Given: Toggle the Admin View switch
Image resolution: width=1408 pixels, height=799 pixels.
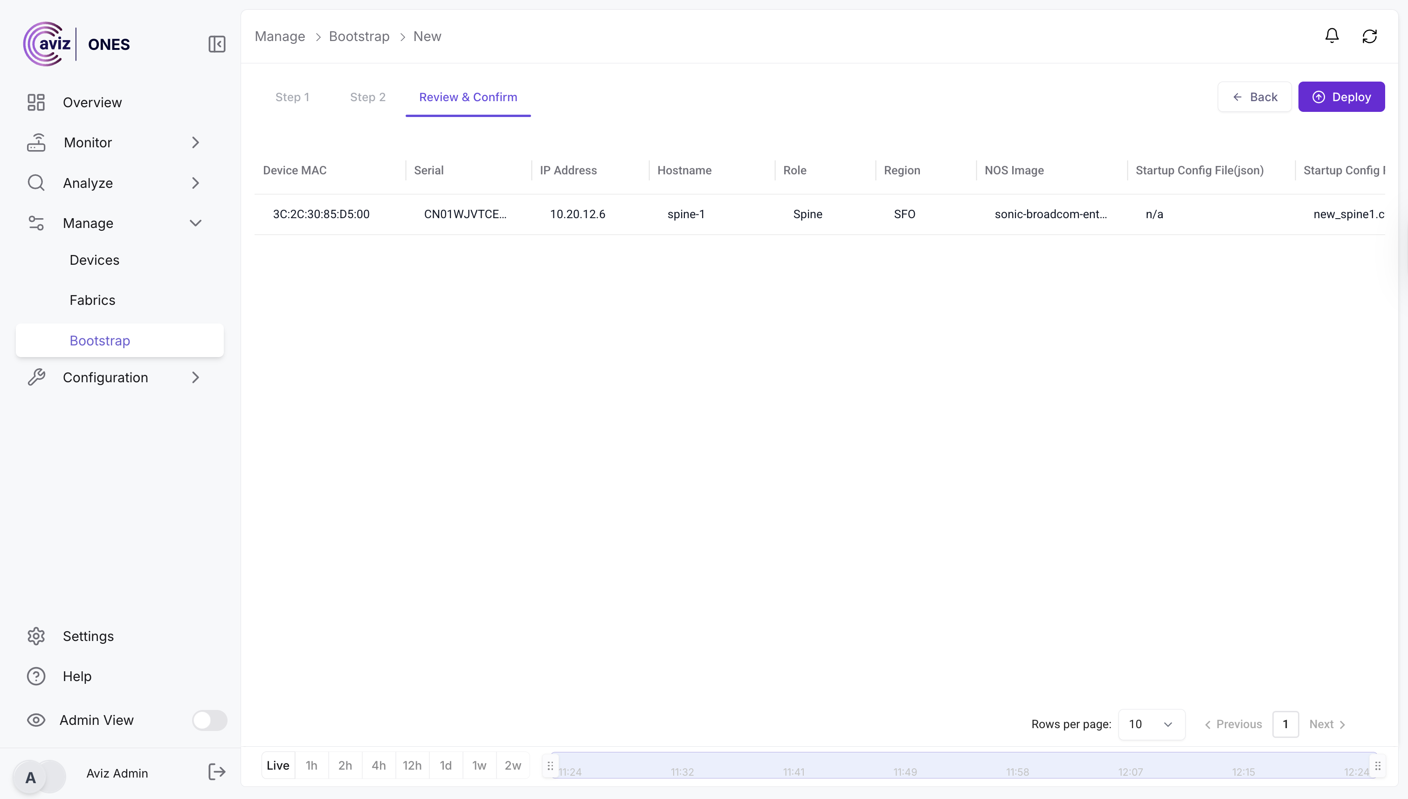Looking at the screenshot, I should point(209,720).
